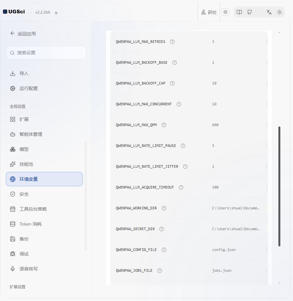Click help icon for QWENPAW_LLM_MAX_RETRIES
This screenshot has height=301, width=293.
click(172, 42)
